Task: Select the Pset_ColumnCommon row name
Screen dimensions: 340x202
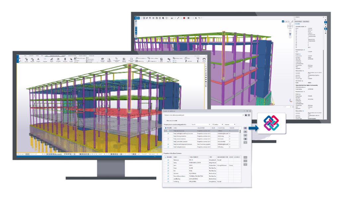Action: (x=180, y=139)
